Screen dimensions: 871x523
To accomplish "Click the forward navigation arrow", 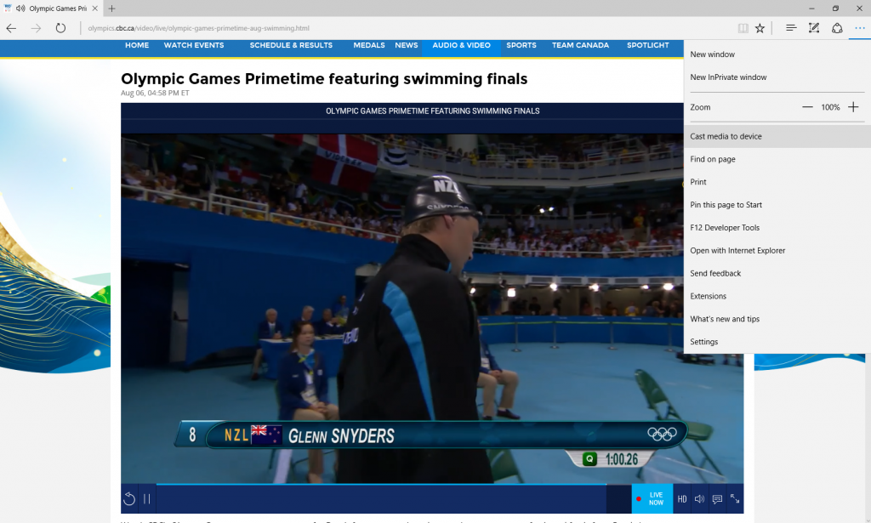I will tap(36, 28).
